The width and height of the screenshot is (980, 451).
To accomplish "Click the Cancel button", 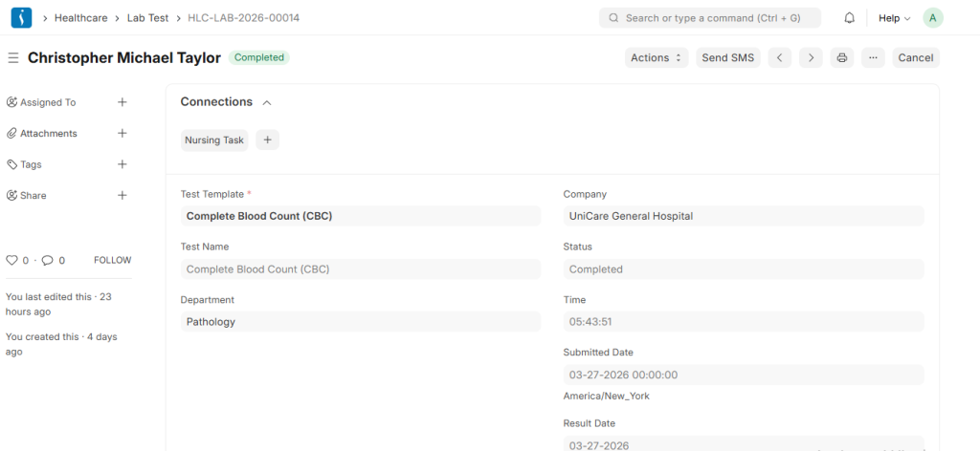I will pyautogui.click(x=915, y=58).
